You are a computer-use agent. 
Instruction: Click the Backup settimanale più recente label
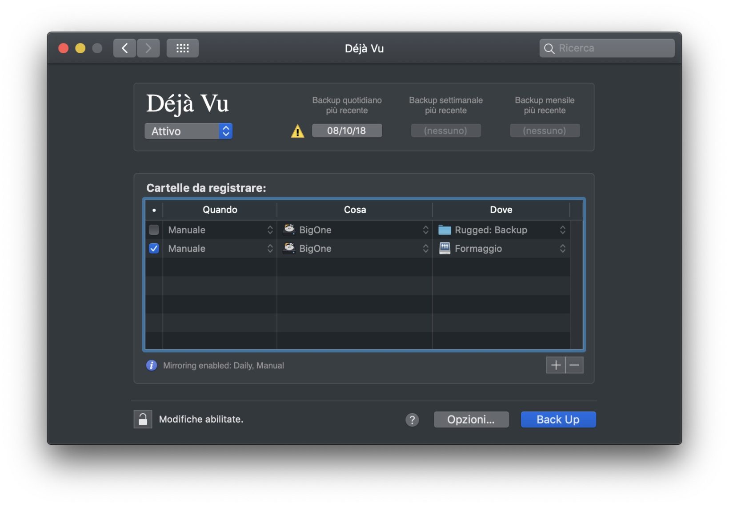[446, 105]
